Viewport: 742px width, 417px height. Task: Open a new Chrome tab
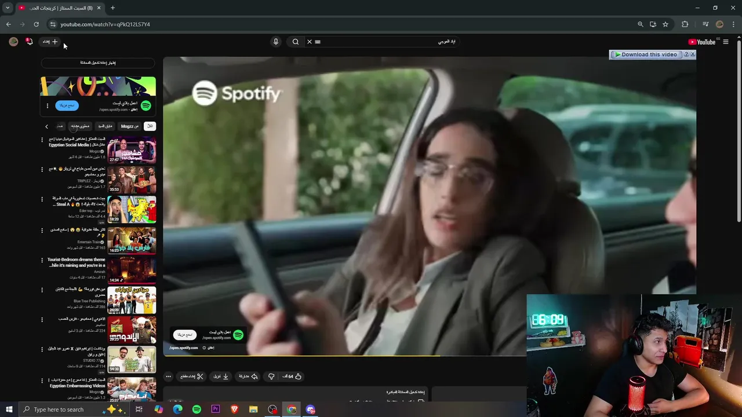click(112, 8)
